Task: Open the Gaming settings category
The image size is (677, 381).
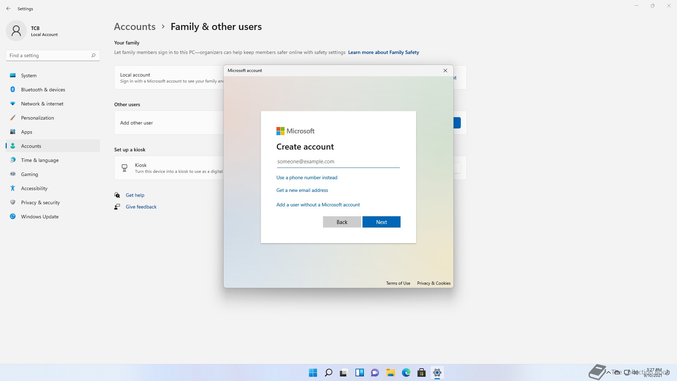Action: click(53, 174)
